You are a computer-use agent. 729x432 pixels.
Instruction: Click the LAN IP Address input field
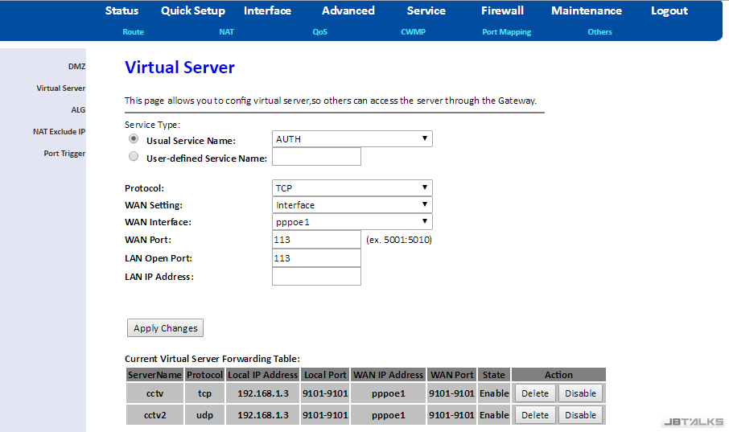316,277
